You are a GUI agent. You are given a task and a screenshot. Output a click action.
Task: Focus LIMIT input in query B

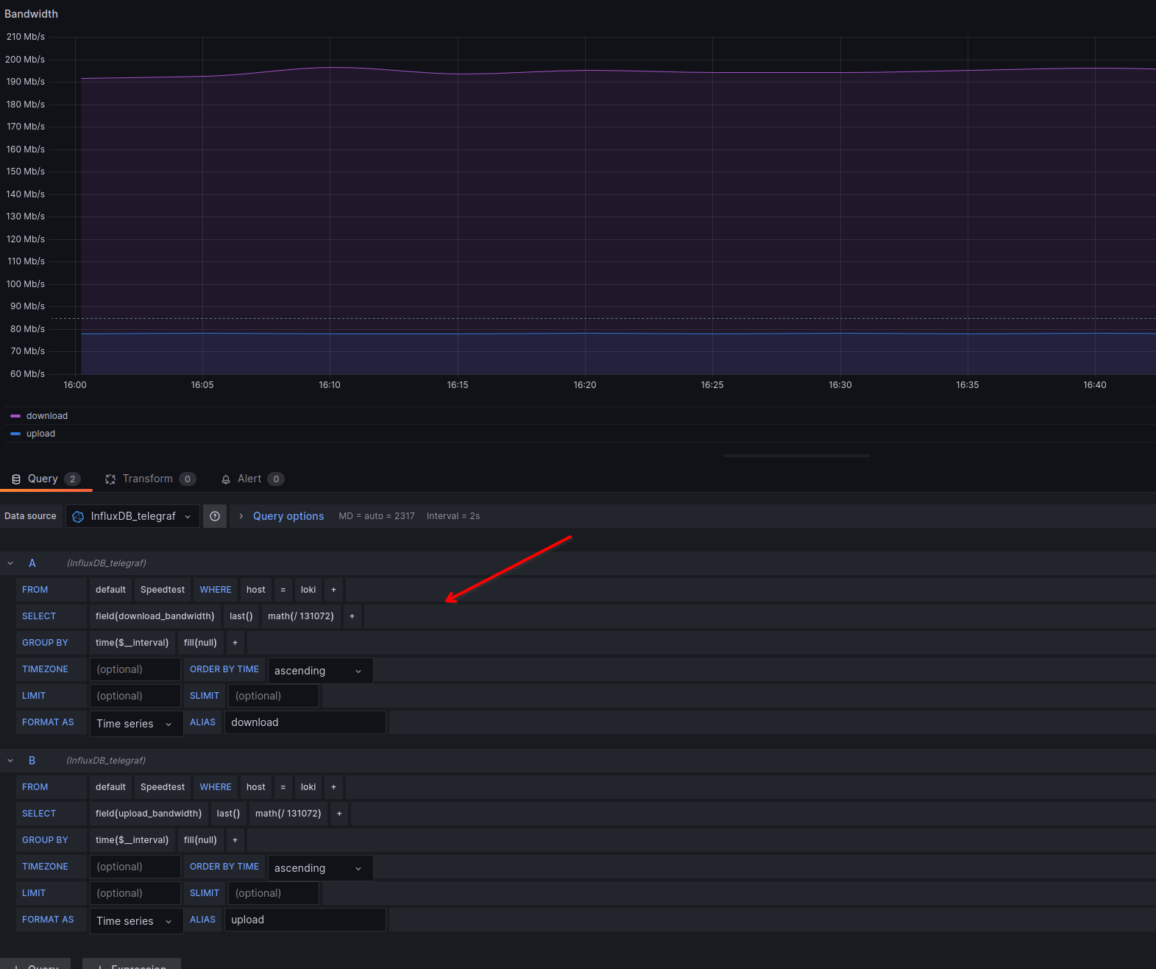pos(135,893)
